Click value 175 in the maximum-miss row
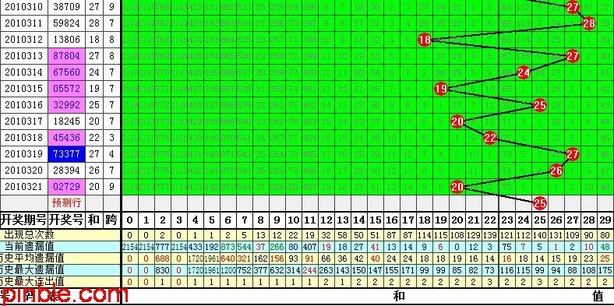614x306 pixels. 605,270
